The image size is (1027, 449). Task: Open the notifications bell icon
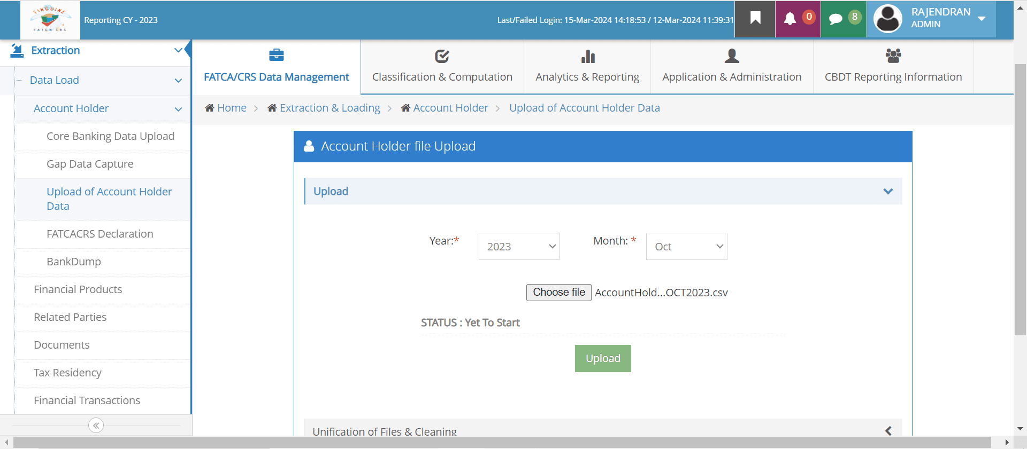790,19
